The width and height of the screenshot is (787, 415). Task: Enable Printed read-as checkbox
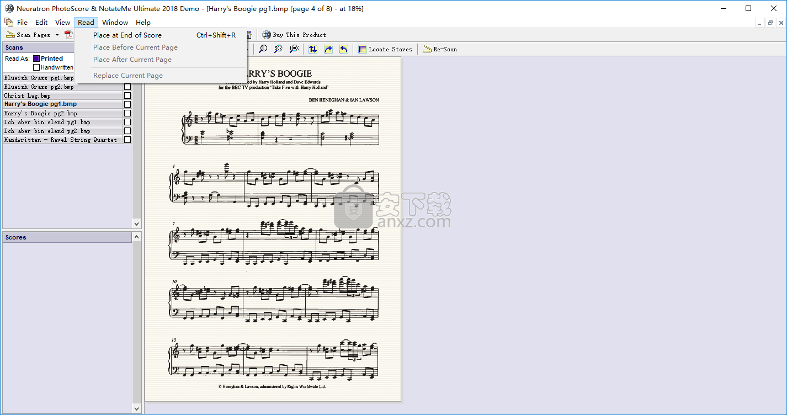point(36,58)
